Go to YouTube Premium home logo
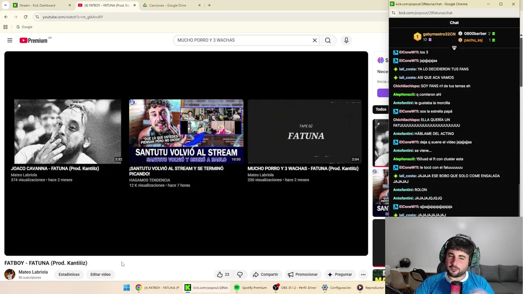Viewport: 523px width, 294px height. click(x=34, y=40)
